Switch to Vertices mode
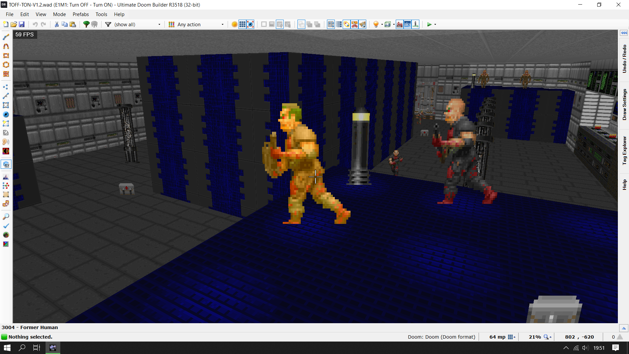This screenshot has height=354, width=629. point(6,87)
